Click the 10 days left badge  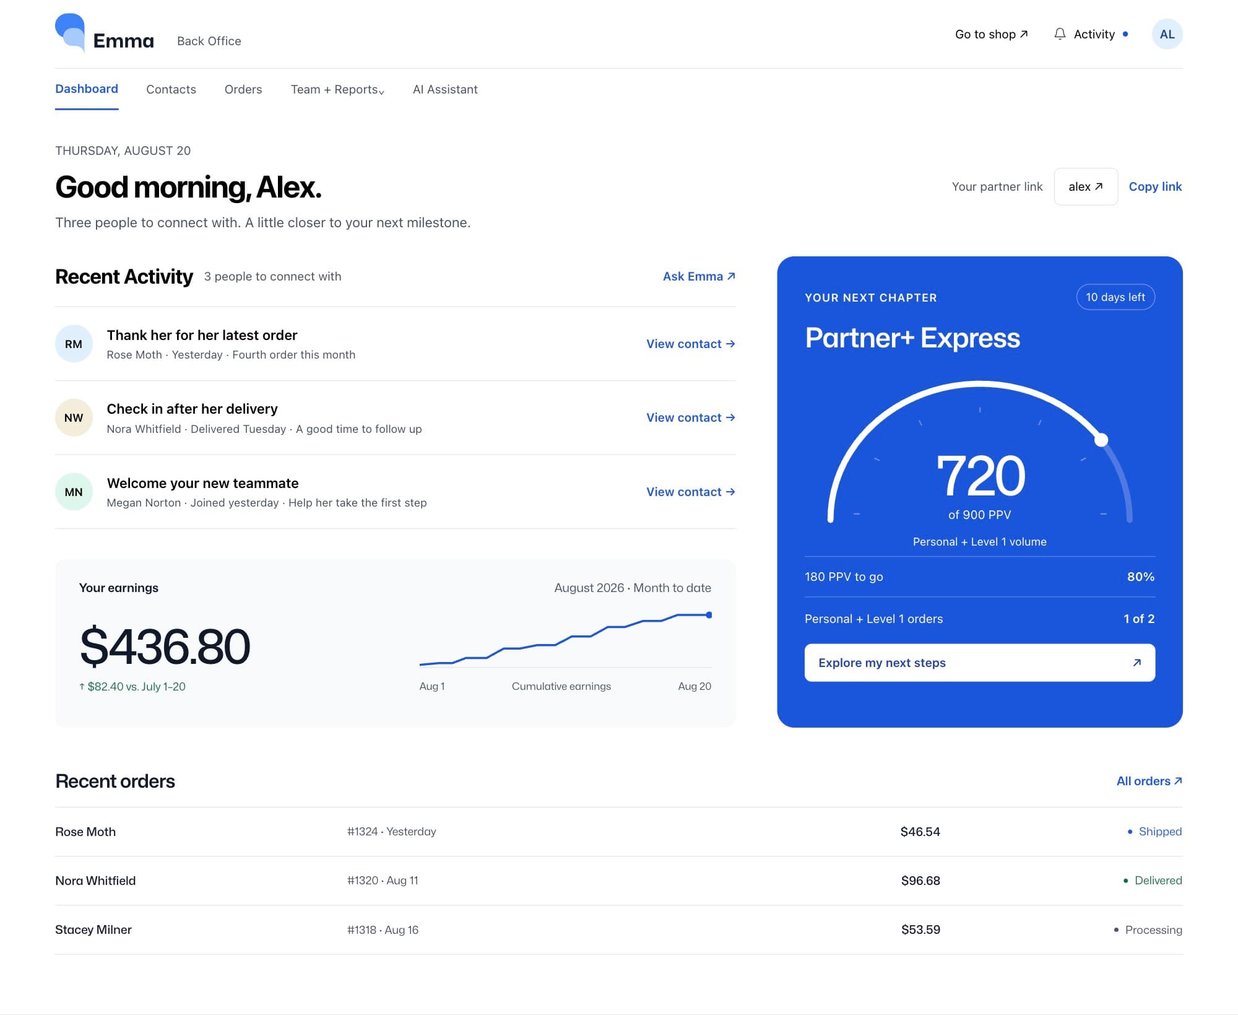[1115, 297]
